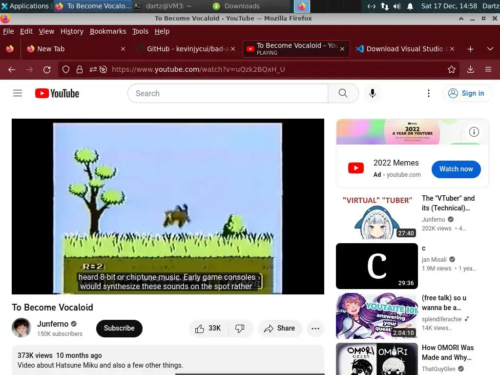The image size is (500, 375).
Task: Open the 2022 Year on YouTube banner
Action: 412,132
